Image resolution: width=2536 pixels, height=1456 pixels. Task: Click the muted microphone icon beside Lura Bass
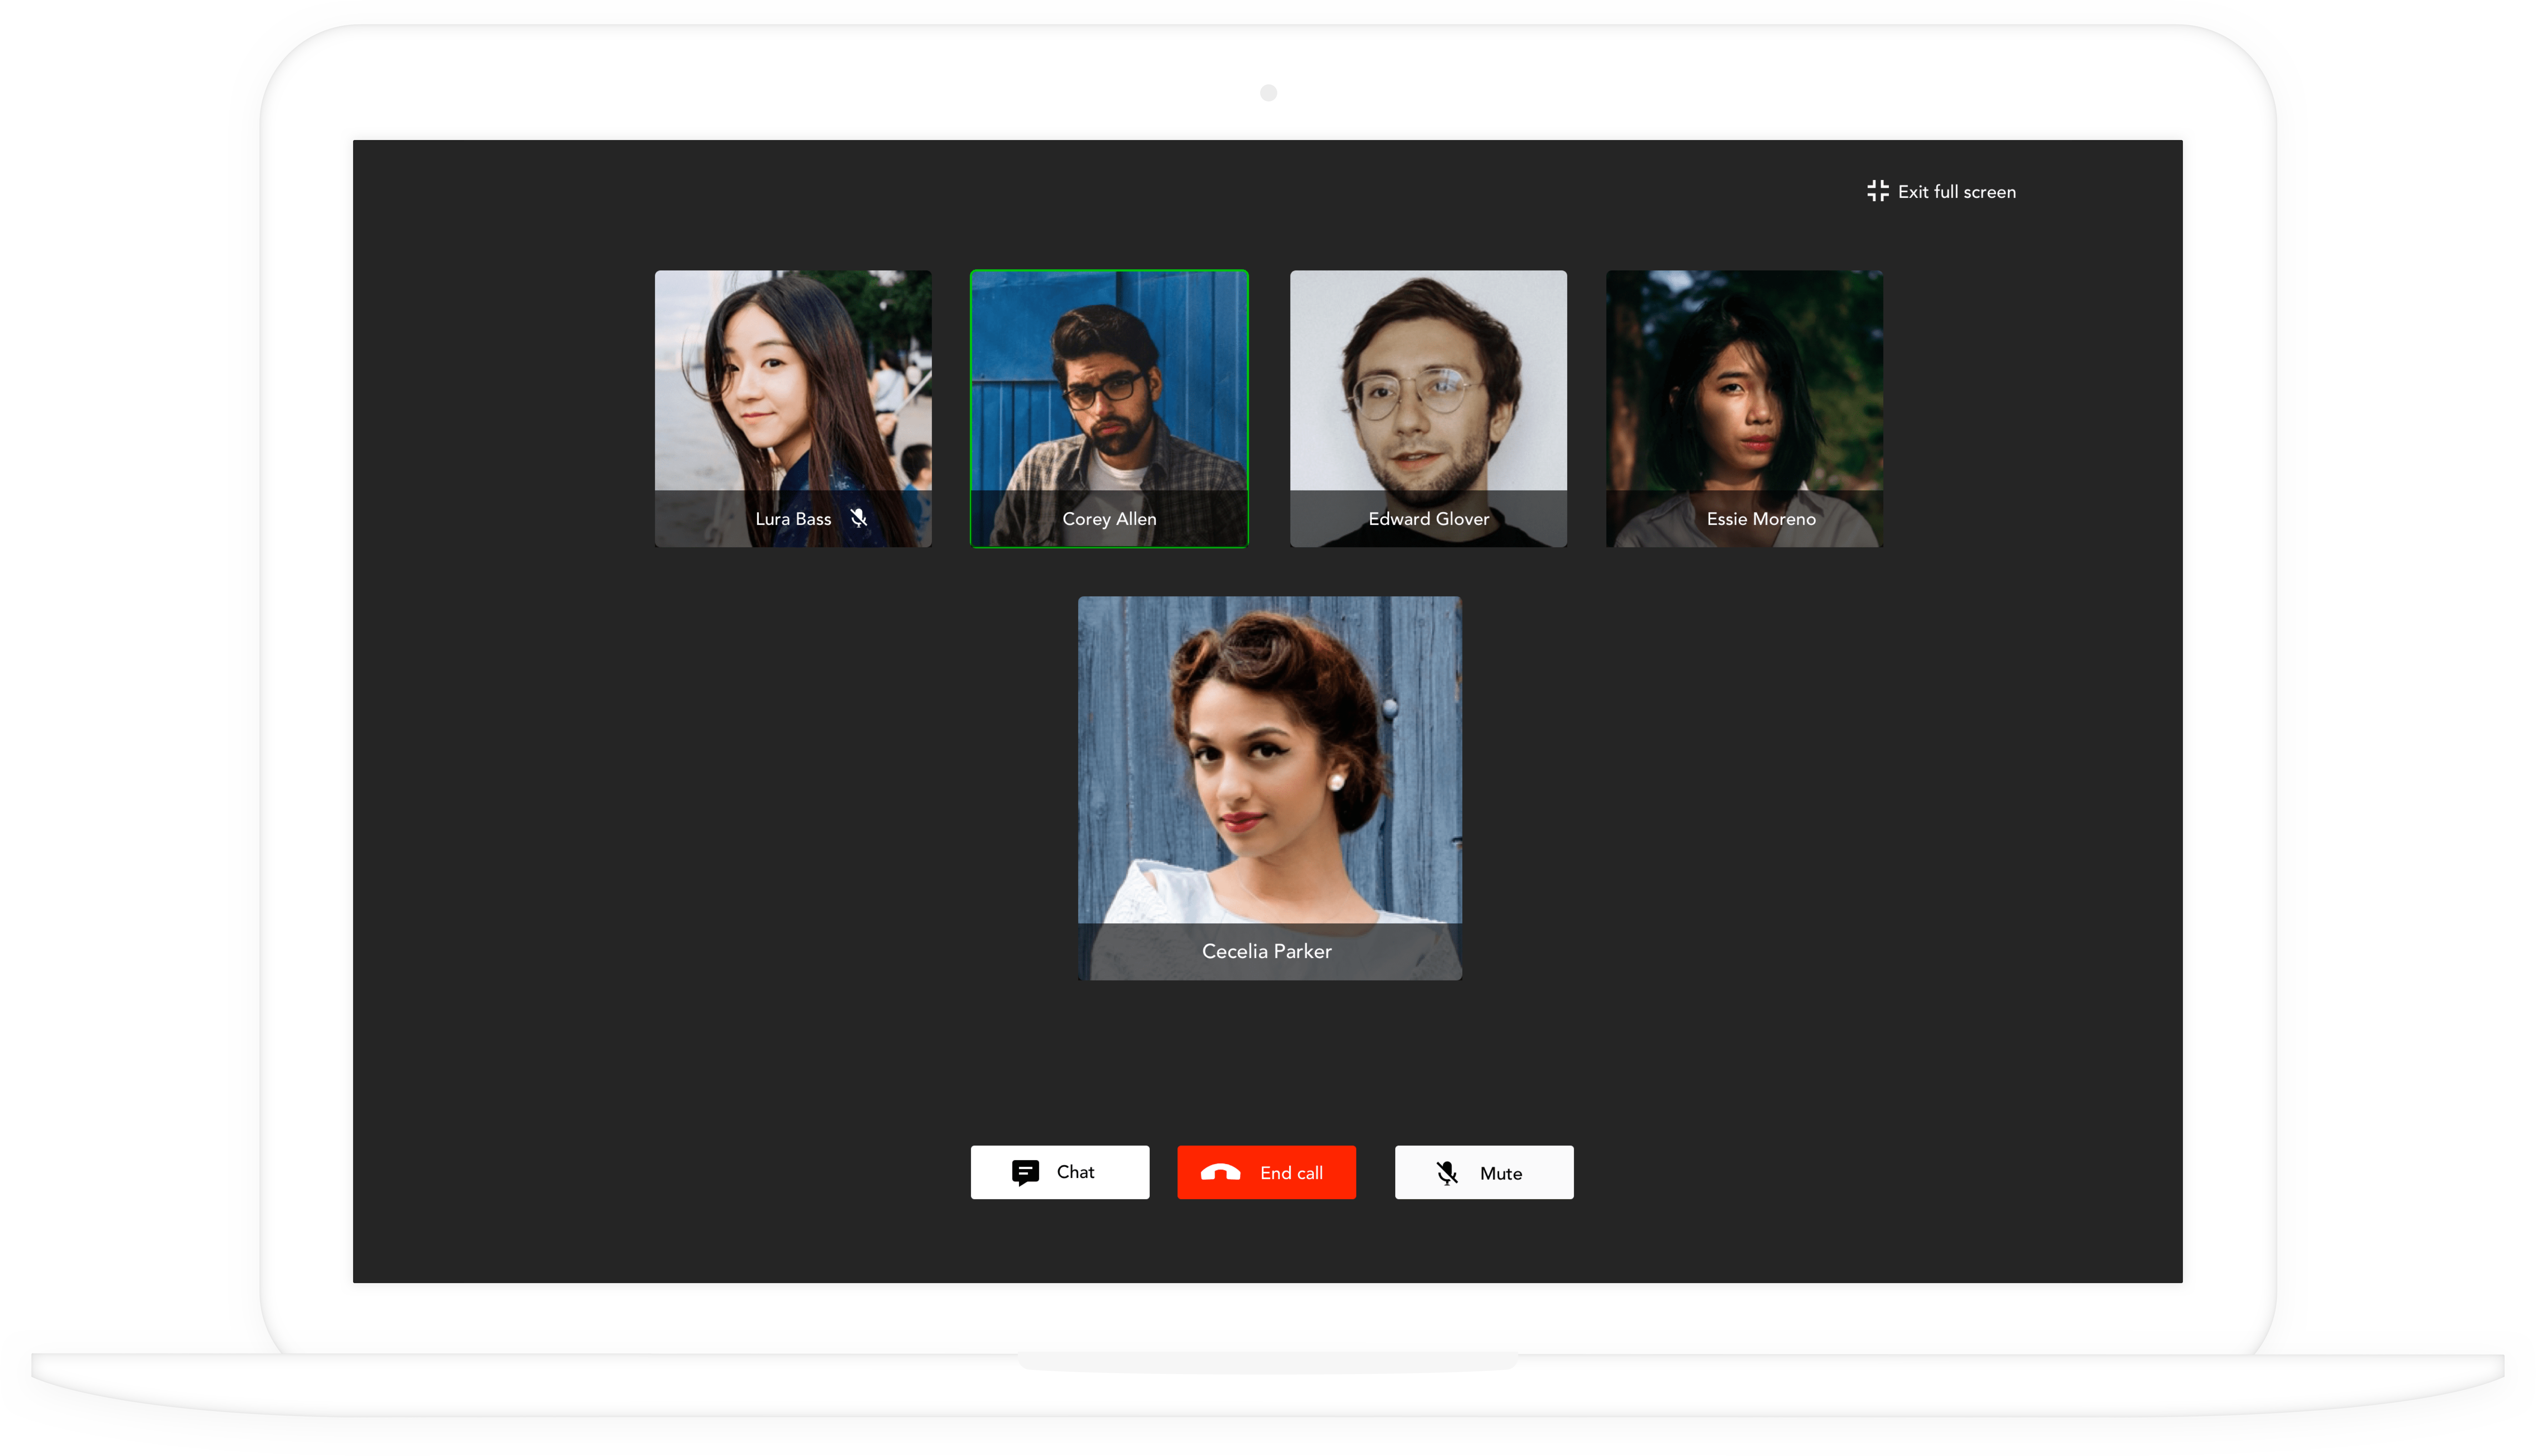[x=858, y=518]
